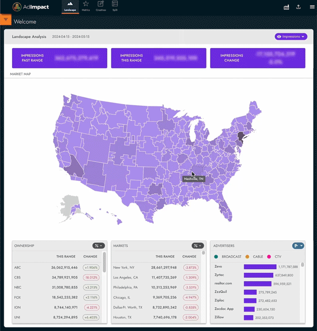The height and width of the screenshot is (331, 317).
Task: Click the Chicago, IL market row
Action: click(x=156, y=298)
